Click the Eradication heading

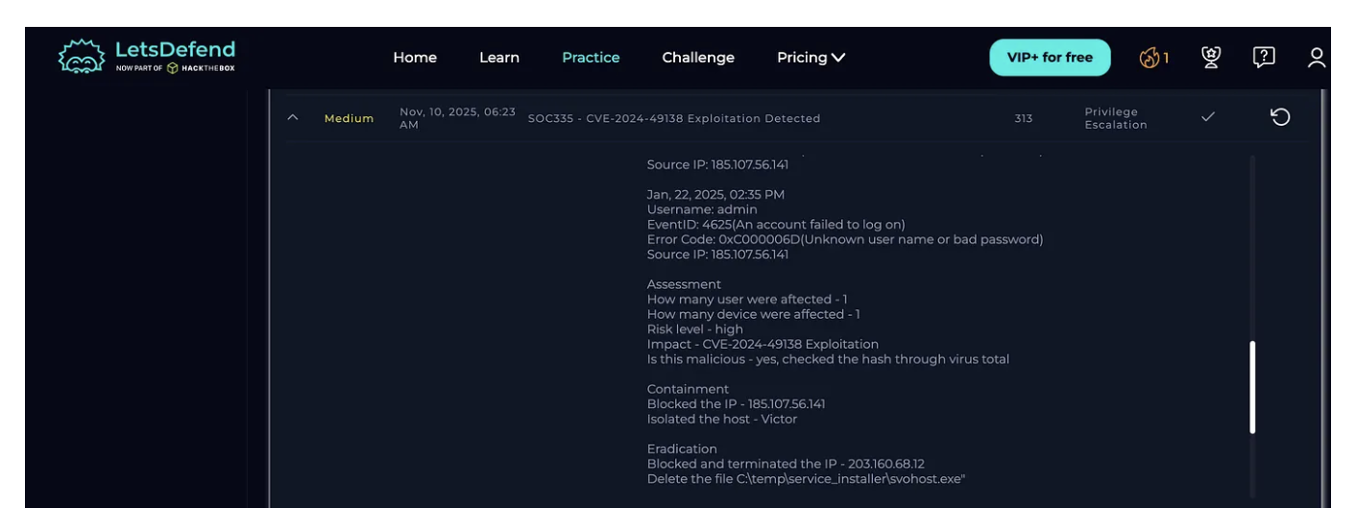[682, 448]
